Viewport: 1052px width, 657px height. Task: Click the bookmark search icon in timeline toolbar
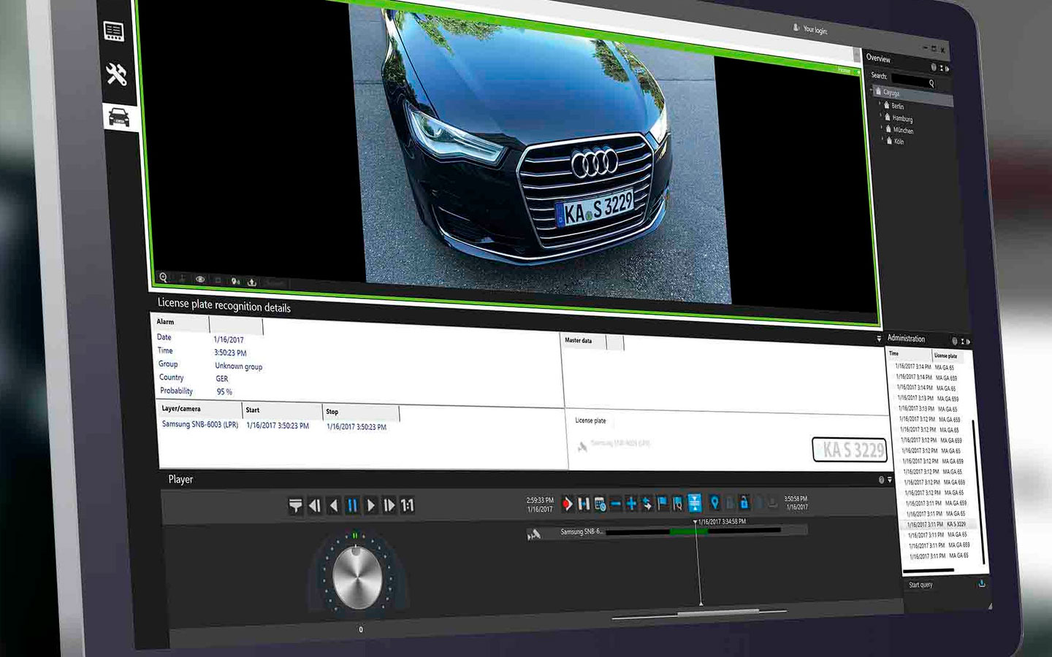[678, 503]
